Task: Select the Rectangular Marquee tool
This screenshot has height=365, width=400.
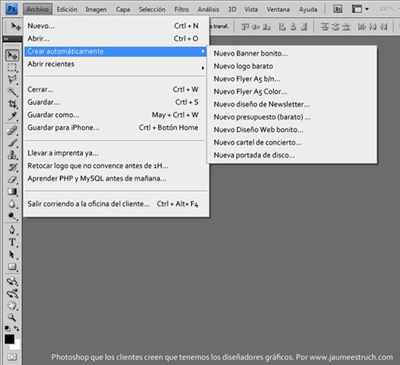Action: (x=12, y=67)
